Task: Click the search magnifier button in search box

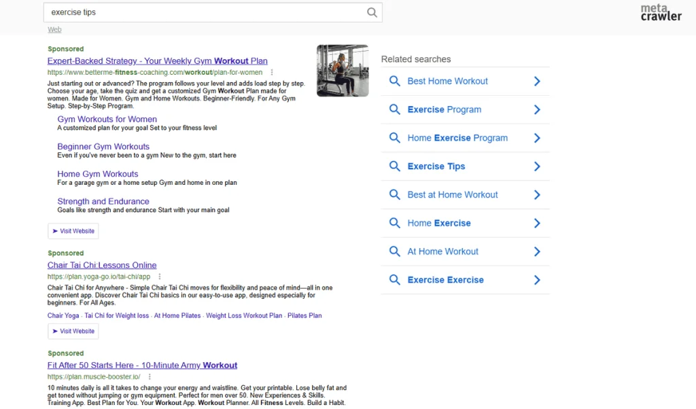Action: pos(372,12)
